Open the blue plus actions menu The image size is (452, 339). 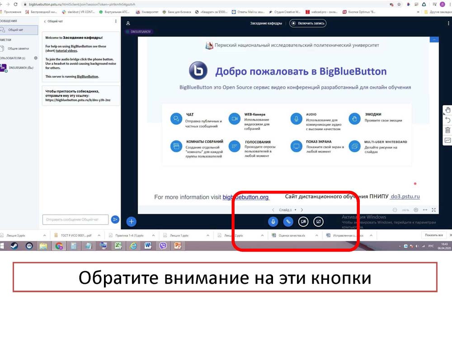click(x=131, y=221)
